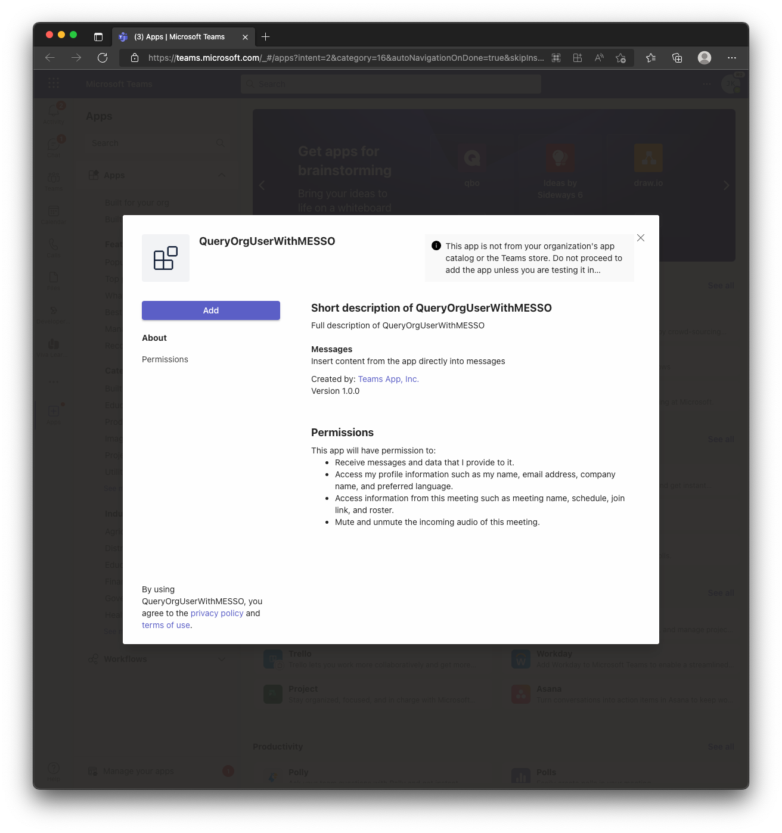Open Viva Learning from the sidebar

[54, 346]
